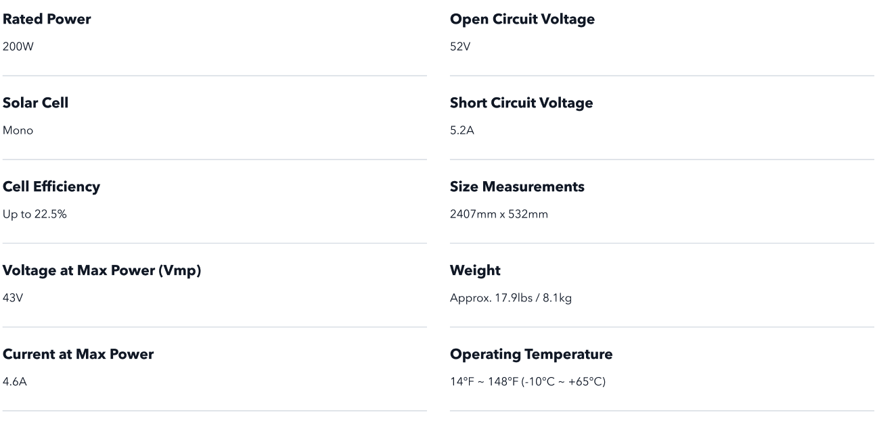Click the Cell Efficiency heading
The height and width of the screenshot is (423, 879).
tap(51, 187)
